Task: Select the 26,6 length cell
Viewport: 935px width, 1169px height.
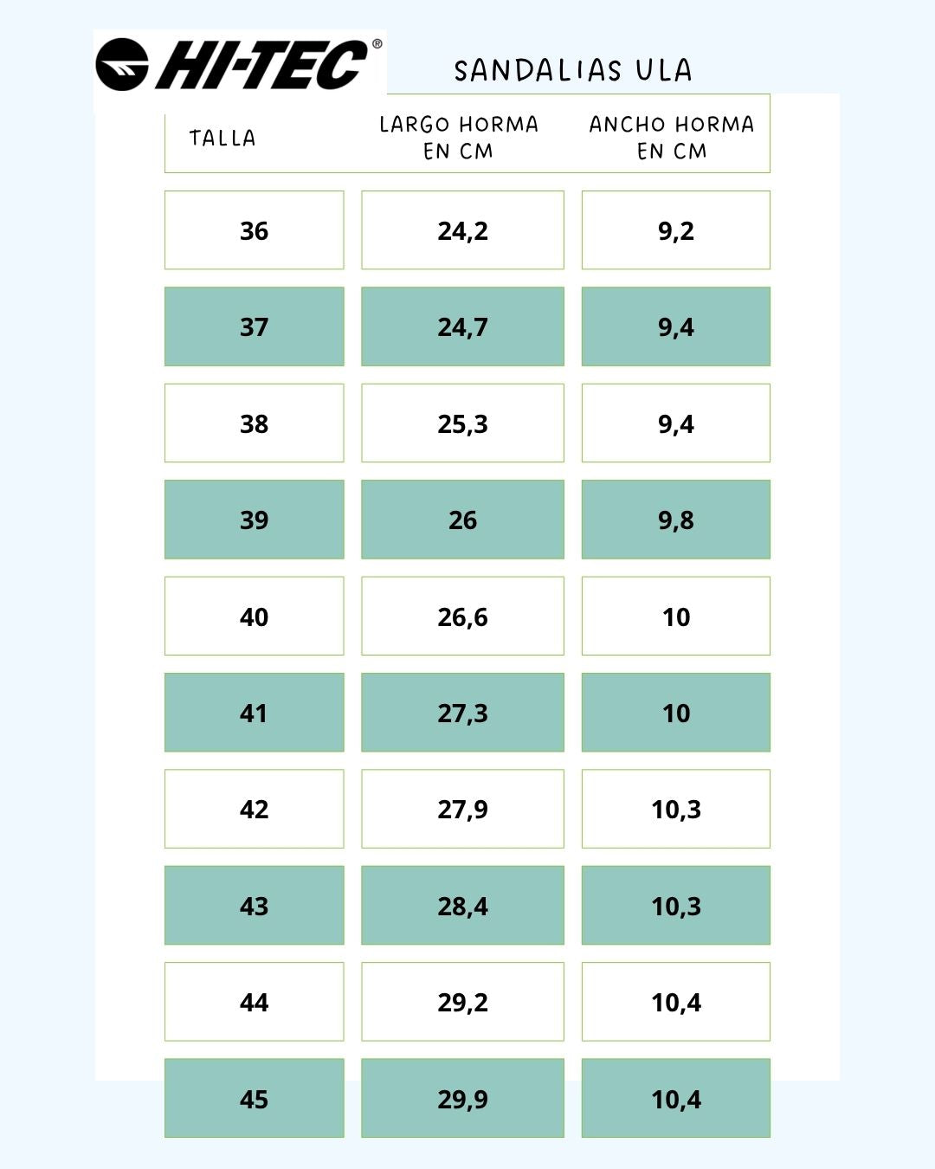Action: (x=462, y=617)
